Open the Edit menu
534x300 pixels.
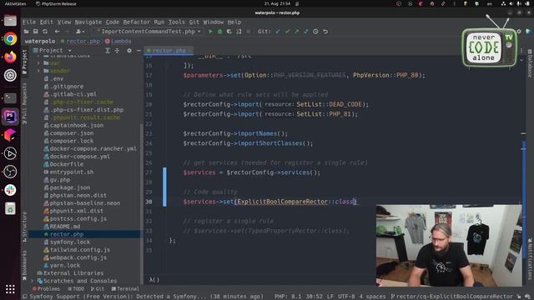[x=47, y=22]
